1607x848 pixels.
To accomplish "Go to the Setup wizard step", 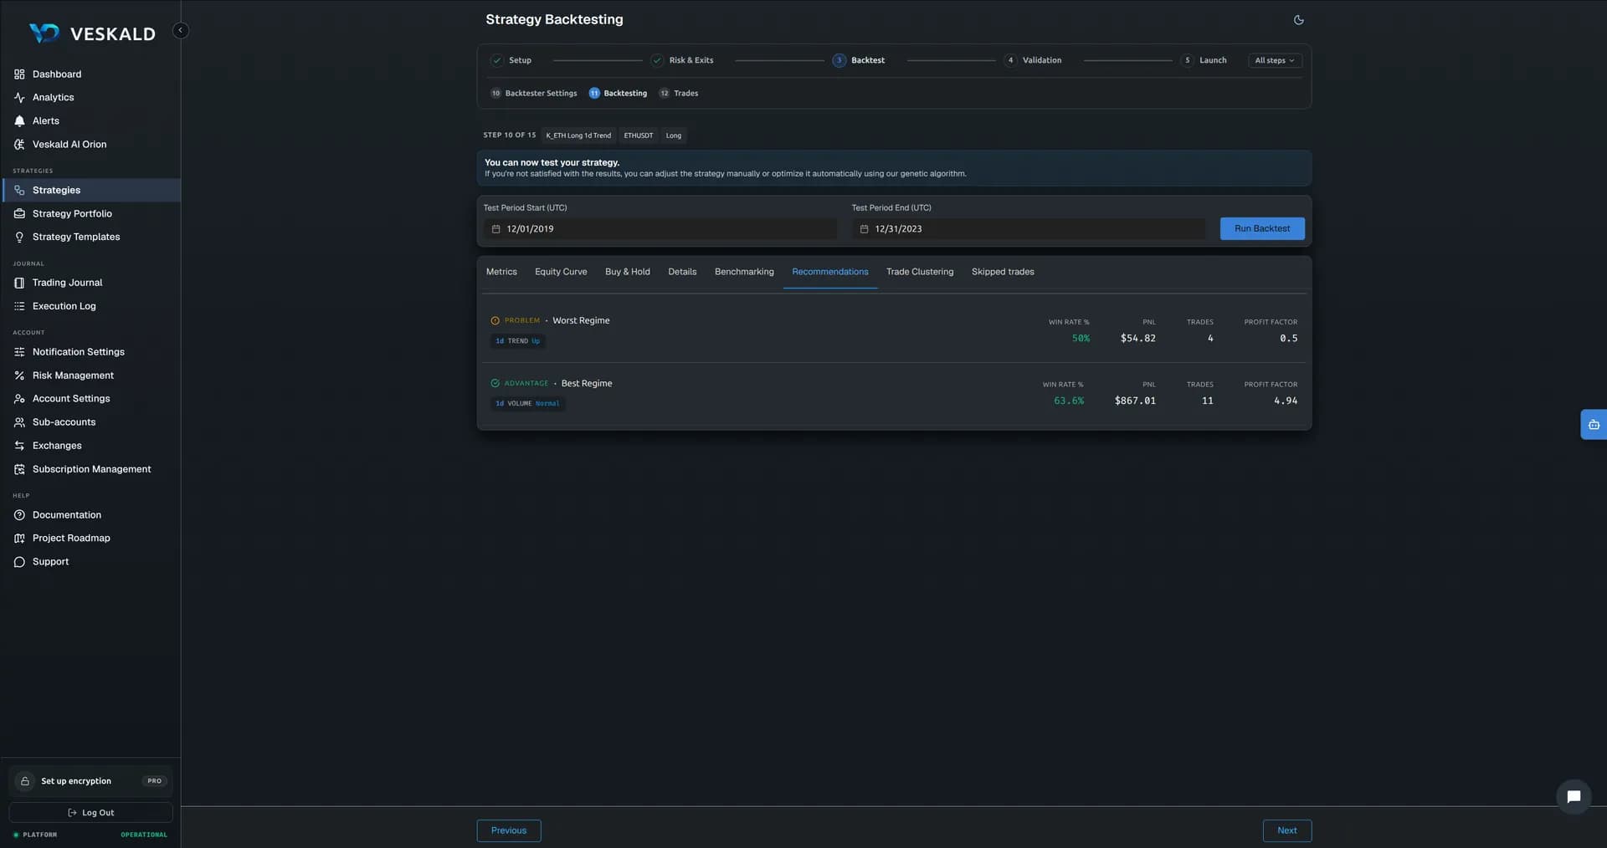I will click(511, 60).
